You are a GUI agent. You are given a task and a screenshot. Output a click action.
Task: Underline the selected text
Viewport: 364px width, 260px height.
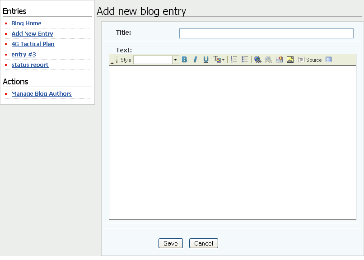click(205, 59)
